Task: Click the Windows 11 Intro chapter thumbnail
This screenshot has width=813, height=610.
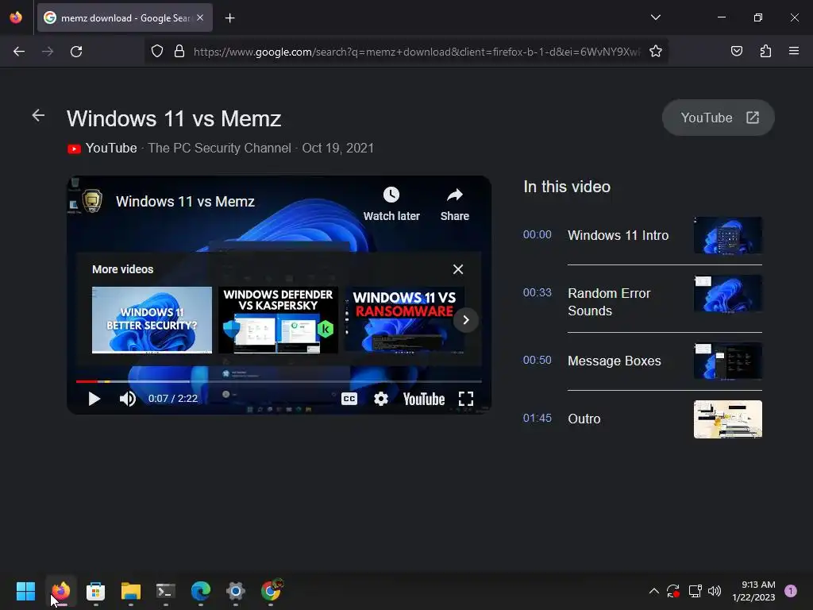Action: (x=728, y=235)
